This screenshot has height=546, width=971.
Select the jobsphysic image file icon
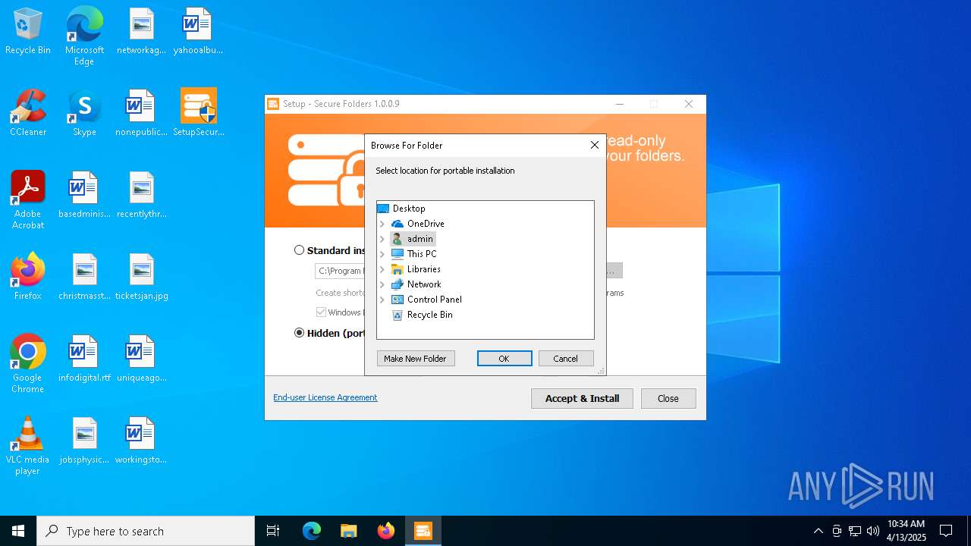click(84, 441)
